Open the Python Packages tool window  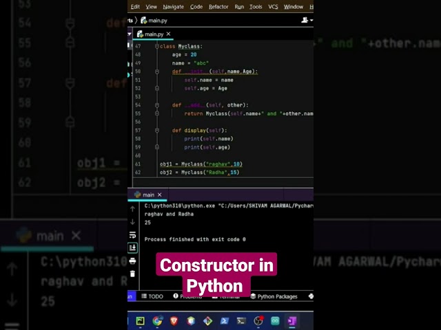click(x=274, y=296)
